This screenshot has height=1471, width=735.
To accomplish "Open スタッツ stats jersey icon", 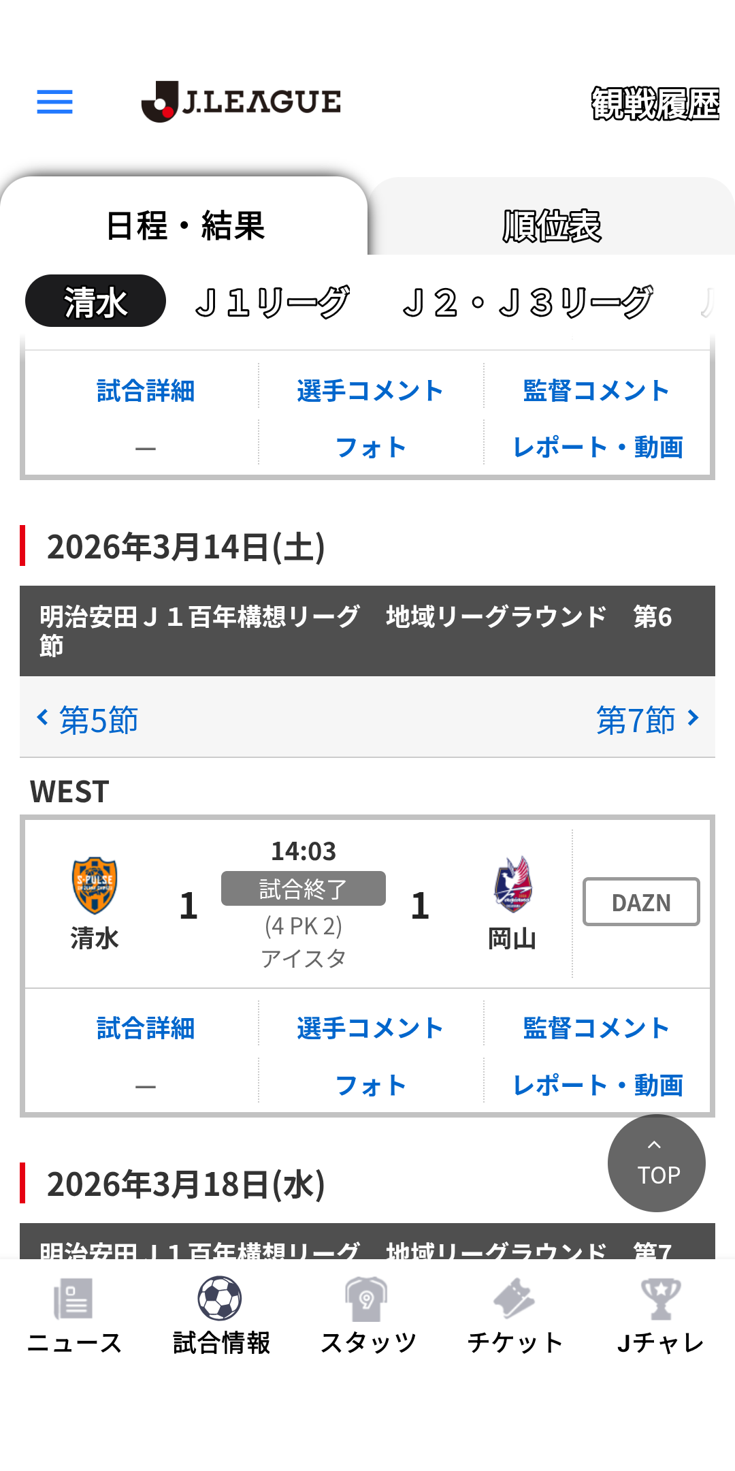I will point(367,1299).
